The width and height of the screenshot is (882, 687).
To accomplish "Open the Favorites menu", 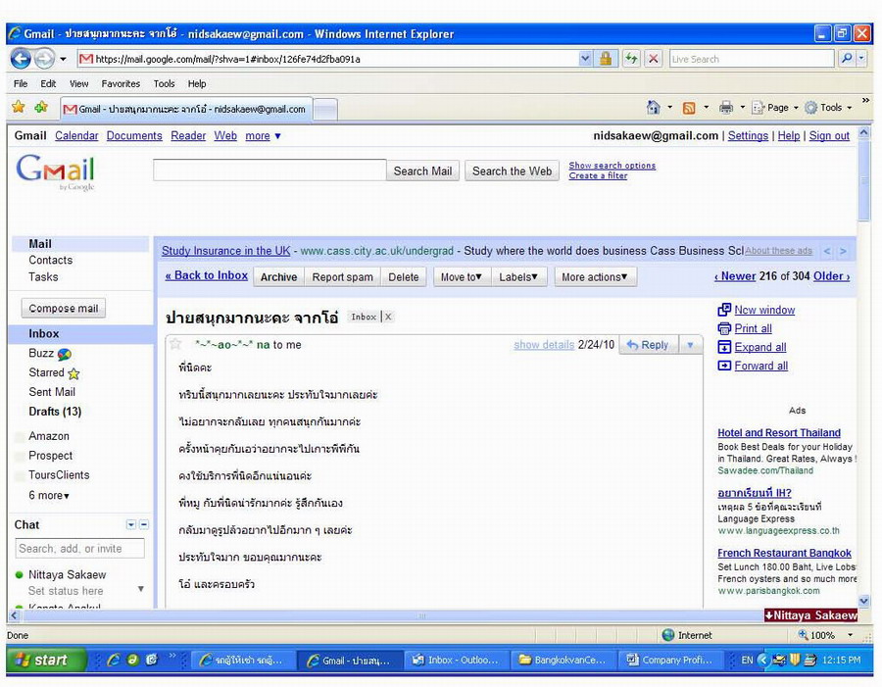I will [x=121, y=83].
